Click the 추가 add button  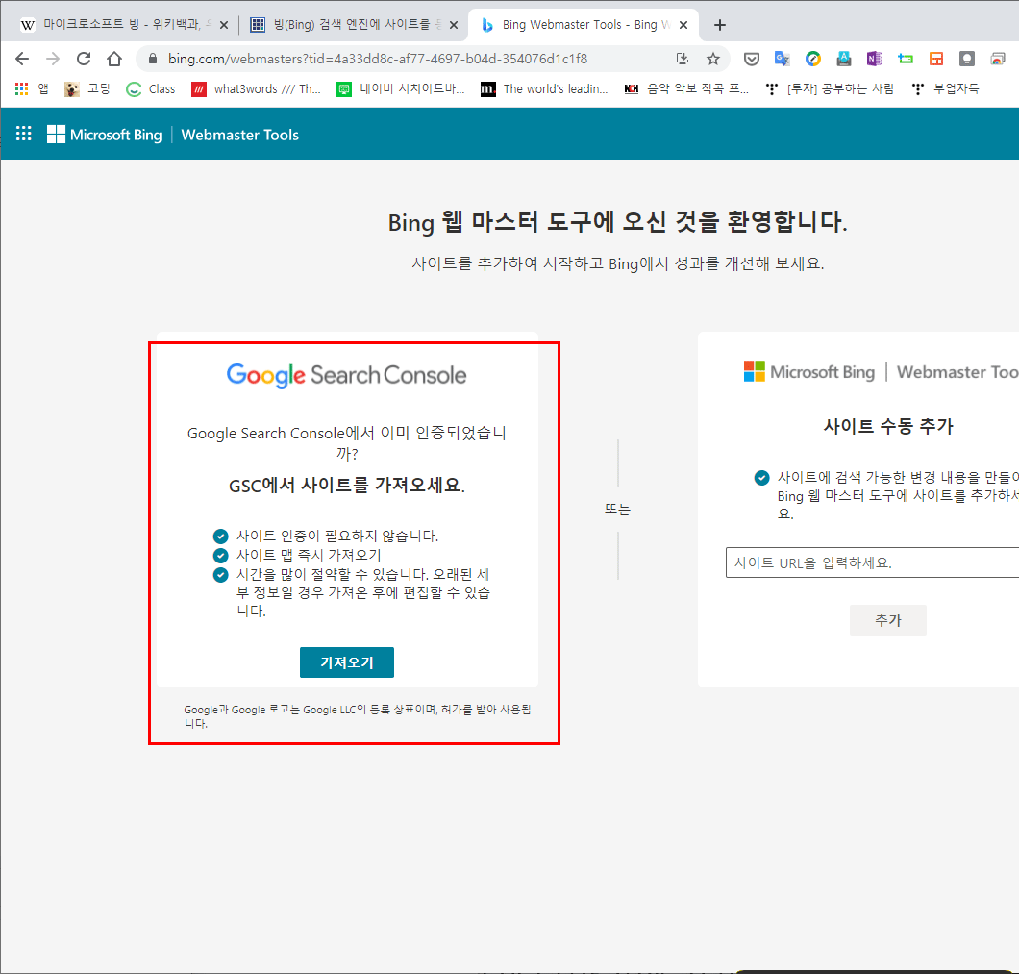(x=887, y=620)
